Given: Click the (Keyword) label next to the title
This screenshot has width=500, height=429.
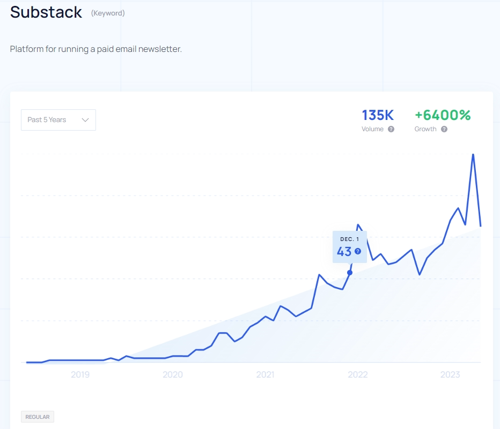Looking at the screenshot, I should tap(108, 13).
